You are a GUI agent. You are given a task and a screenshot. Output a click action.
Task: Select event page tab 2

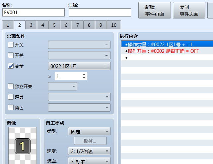click(x=20, y=25)
